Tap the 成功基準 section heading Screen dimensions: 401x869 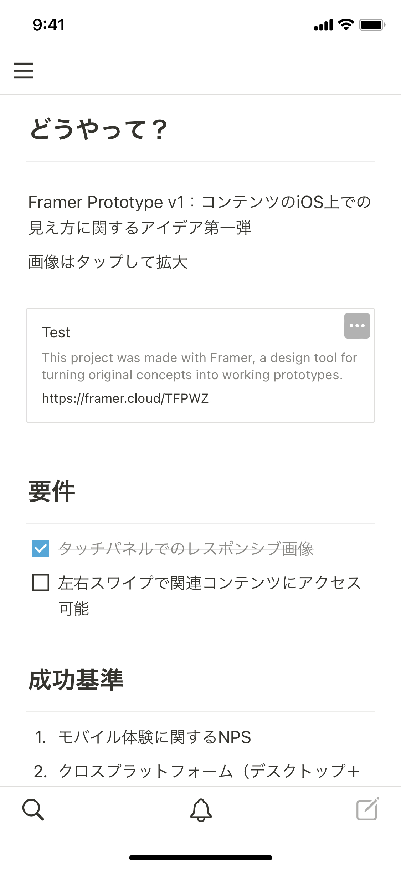(76, 680)
